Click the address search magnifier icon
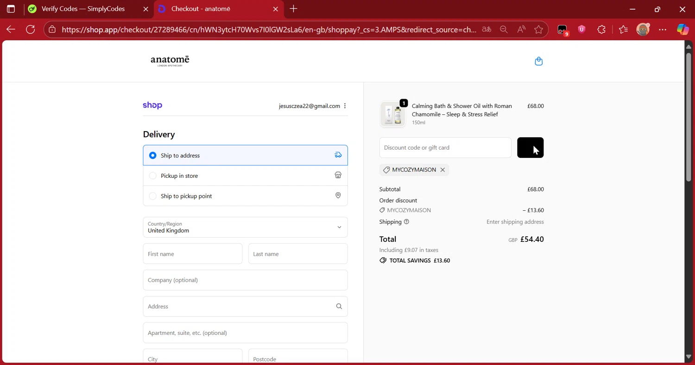The height and width of the screenshot is (365, 695). click(x=339, y=306)
